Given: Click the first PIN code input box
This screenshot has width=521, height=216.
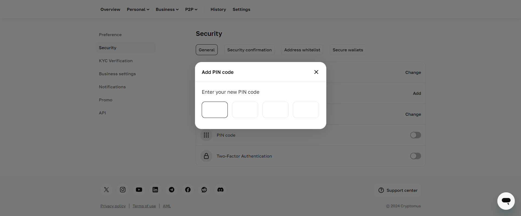Looking at the screenshot, I should point(214,110).
